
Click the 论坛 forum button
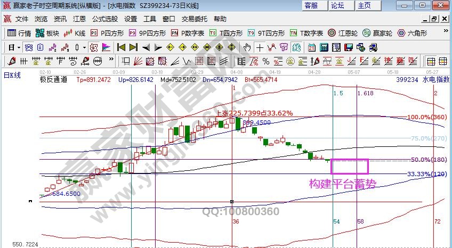point(337,5)
